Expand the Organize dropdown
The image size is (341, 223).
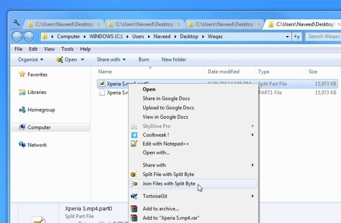point(30,59)
